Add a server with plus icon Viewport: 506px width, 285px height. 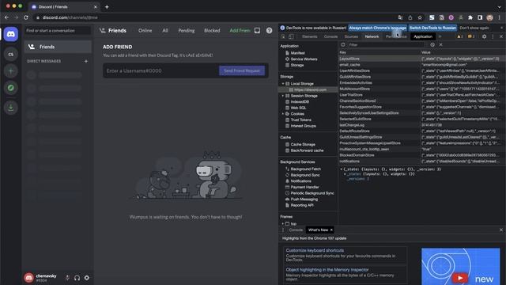(11, 70)
